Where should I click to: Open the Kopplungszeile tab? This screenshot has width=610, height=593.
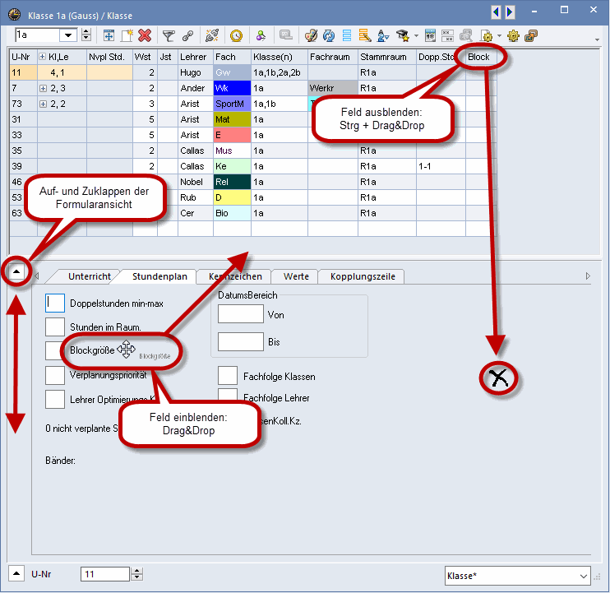362,276
